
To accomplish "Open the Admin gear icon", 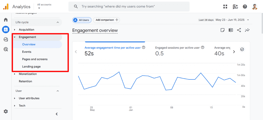I will pos(6,112).
